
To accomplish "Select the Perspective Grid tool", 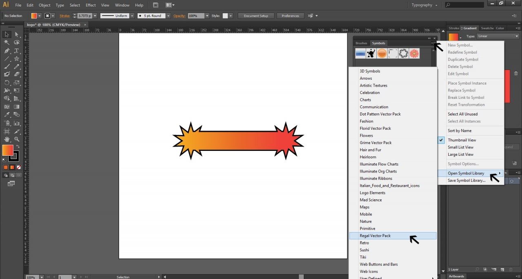I will tap(17, 98).
